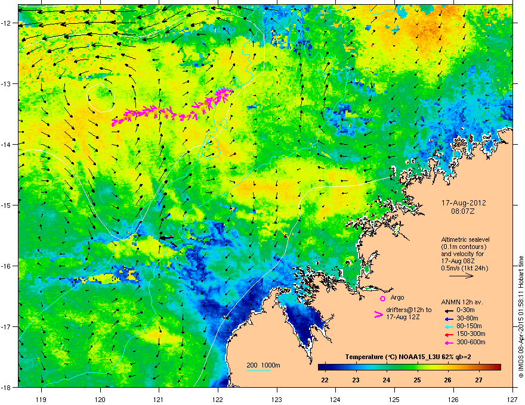Click the black 0-30m legend arrow
525x405 pixels.
[x=449, y=310]
